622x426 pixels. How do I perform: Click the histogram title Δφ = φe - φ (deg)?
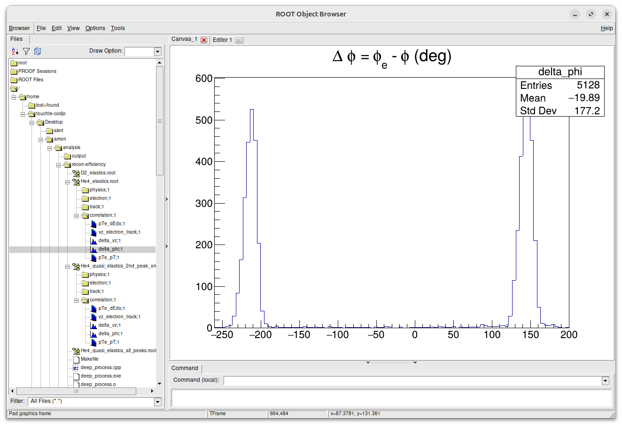(392, 57)
